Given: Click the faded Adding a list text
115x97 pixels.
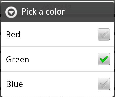Looking at the screenshot, I should 57,6.
